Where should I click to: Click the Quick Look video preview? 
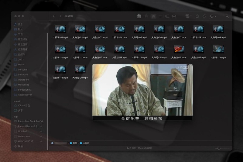tap(142, 92)
